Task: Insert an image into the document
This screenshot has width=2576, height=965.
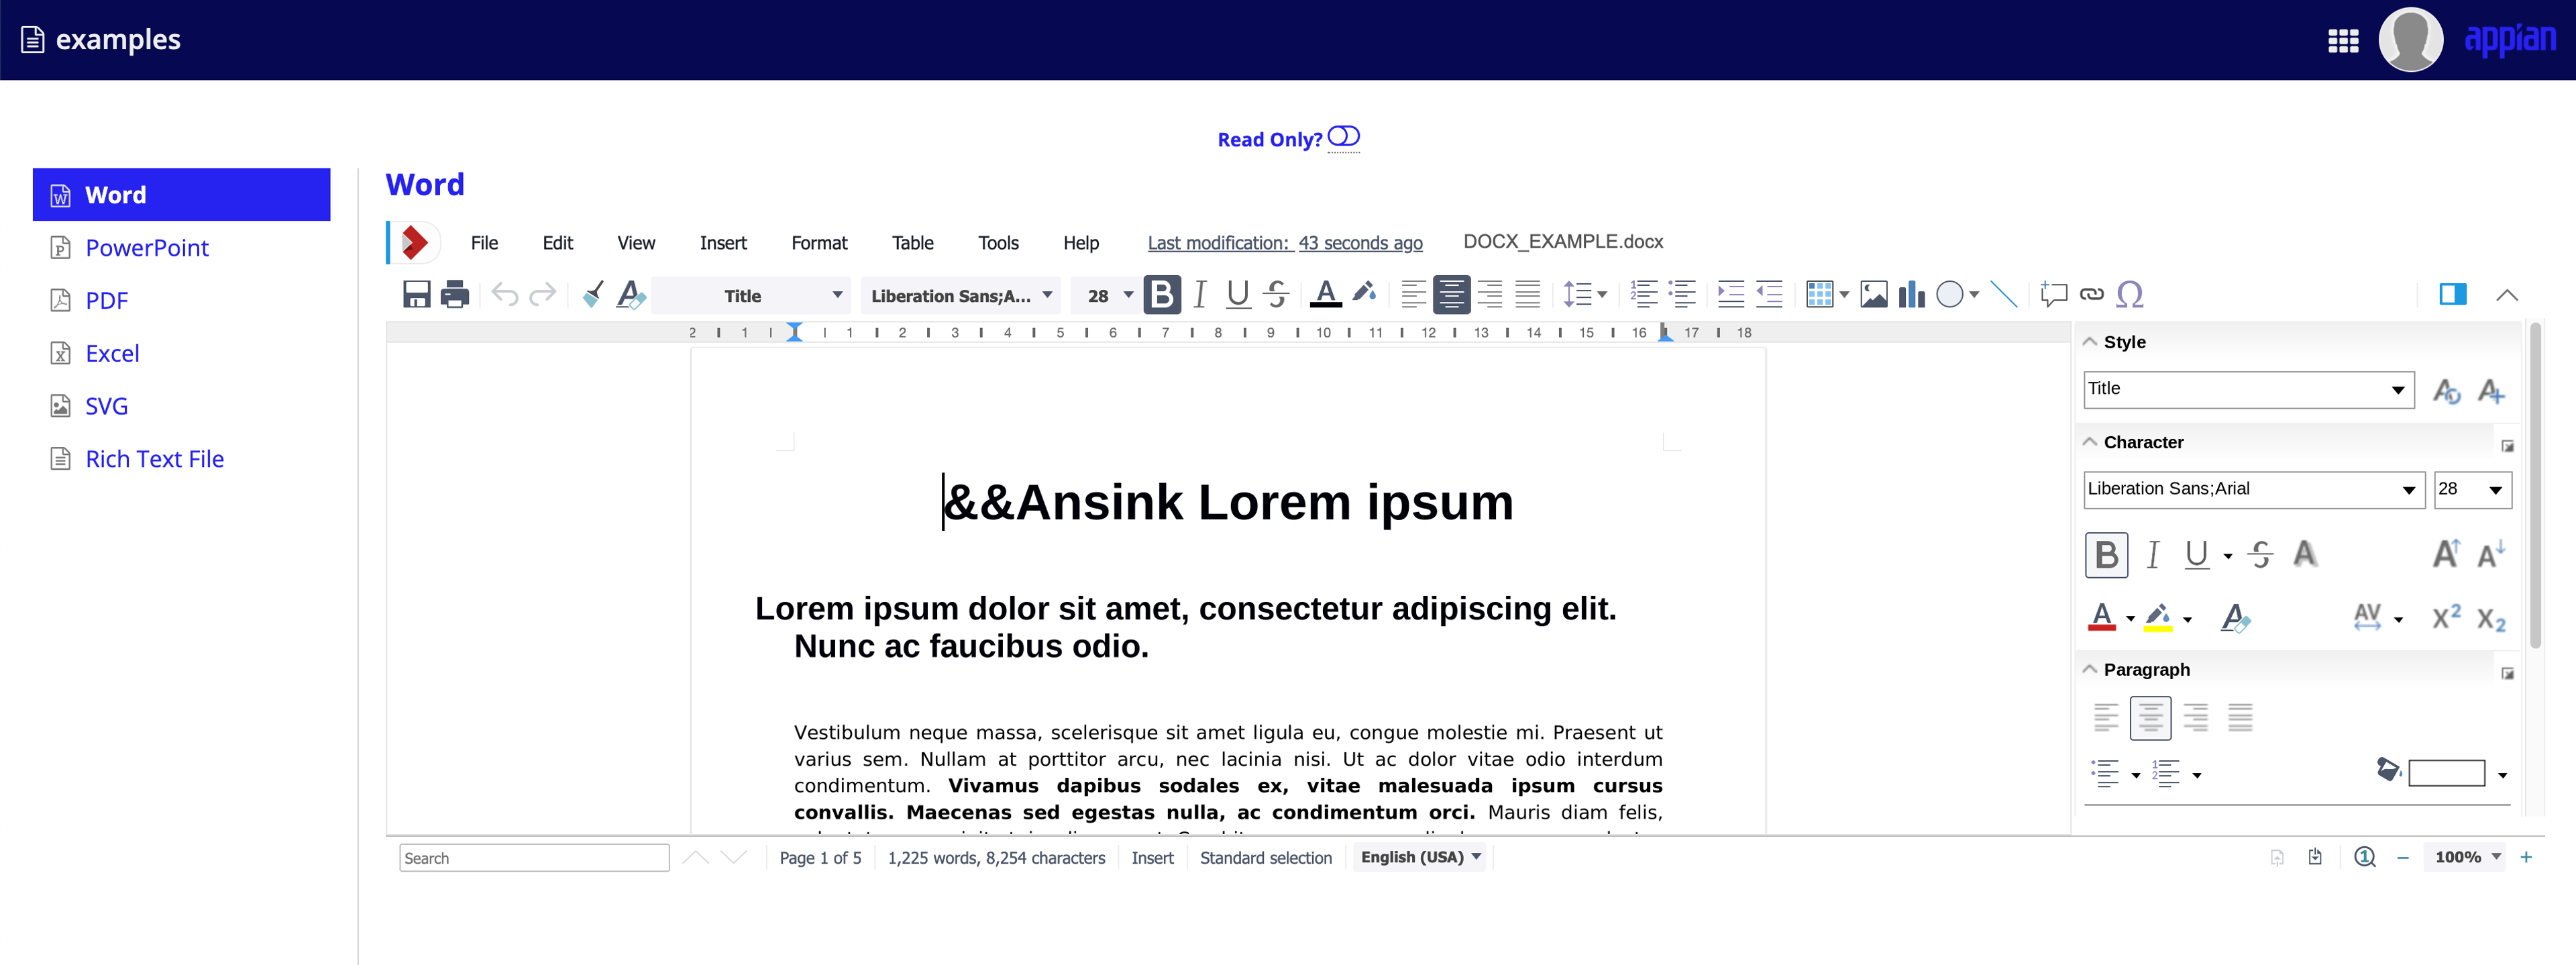Action: click(x=1874, y=295)
